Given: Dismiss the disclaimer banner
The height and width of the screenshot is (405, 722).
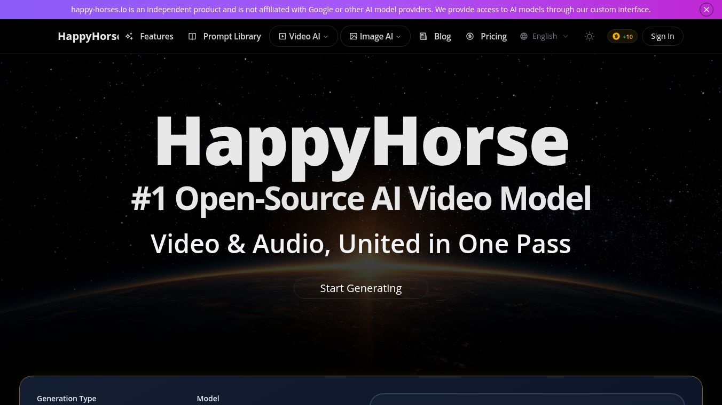Looking at the screenshot, I should (x=706, y=9).
